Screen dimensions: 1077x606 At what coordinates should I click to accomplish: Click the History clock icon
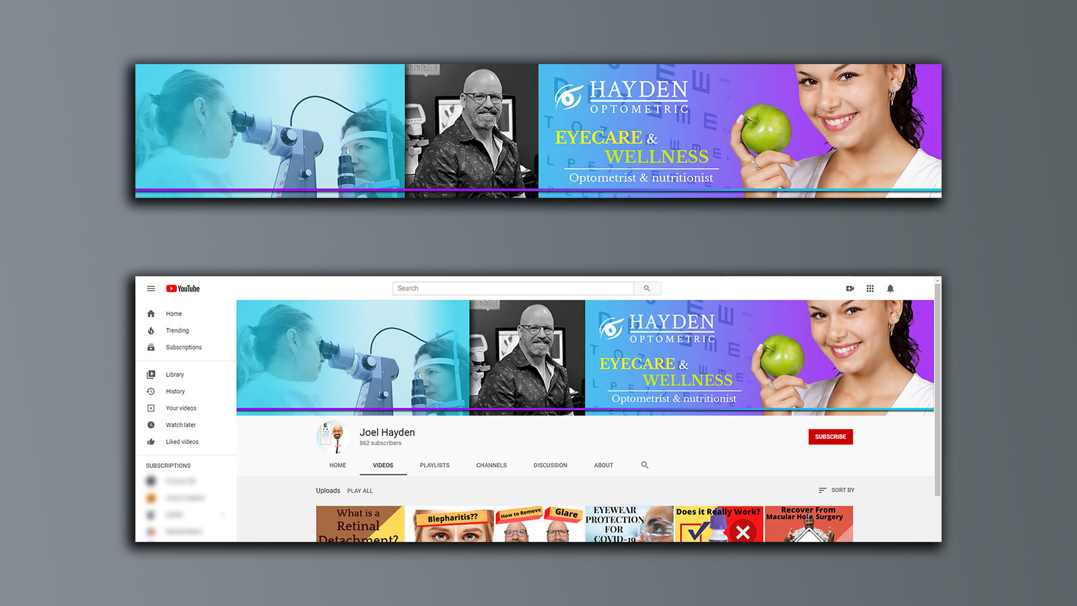pyautogui.click(x=151, y=391)
